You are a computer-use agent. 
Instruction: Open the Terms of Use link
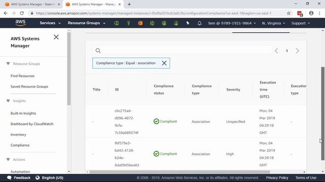pos(306,177)
